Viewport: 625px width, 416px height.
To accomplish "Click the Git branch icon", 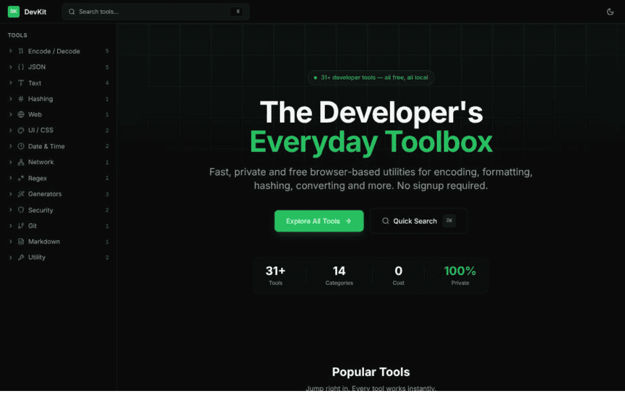I will [21, 226].
